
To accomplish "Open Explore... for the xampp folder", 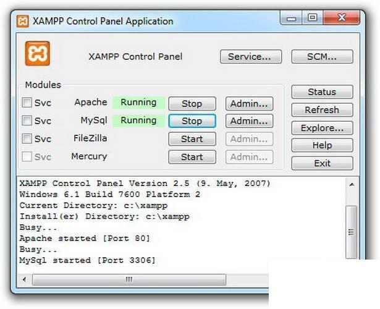I will 322,128.
